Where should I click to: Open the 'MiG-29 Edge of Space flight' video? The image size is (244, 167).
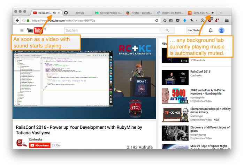tap(209, 146)
